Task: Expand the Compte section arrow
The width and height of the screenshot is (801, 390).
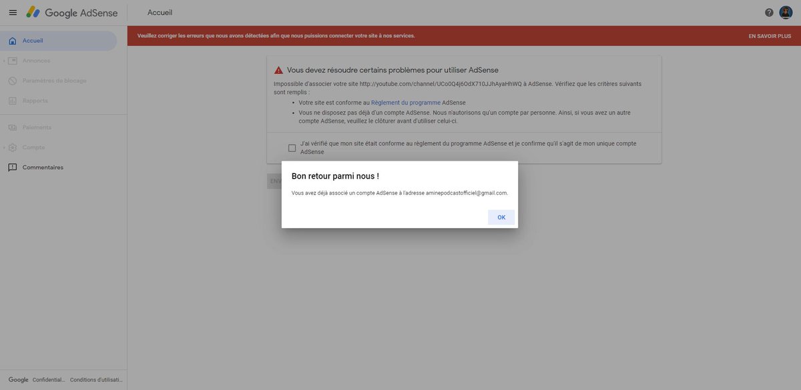Action: coord(4,147)
